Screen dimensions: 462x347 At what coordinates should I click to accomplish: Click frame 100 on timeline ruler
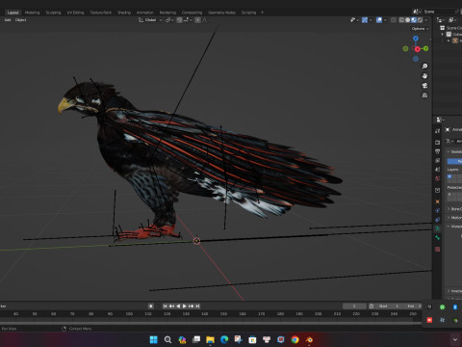(x=129, y=313)
